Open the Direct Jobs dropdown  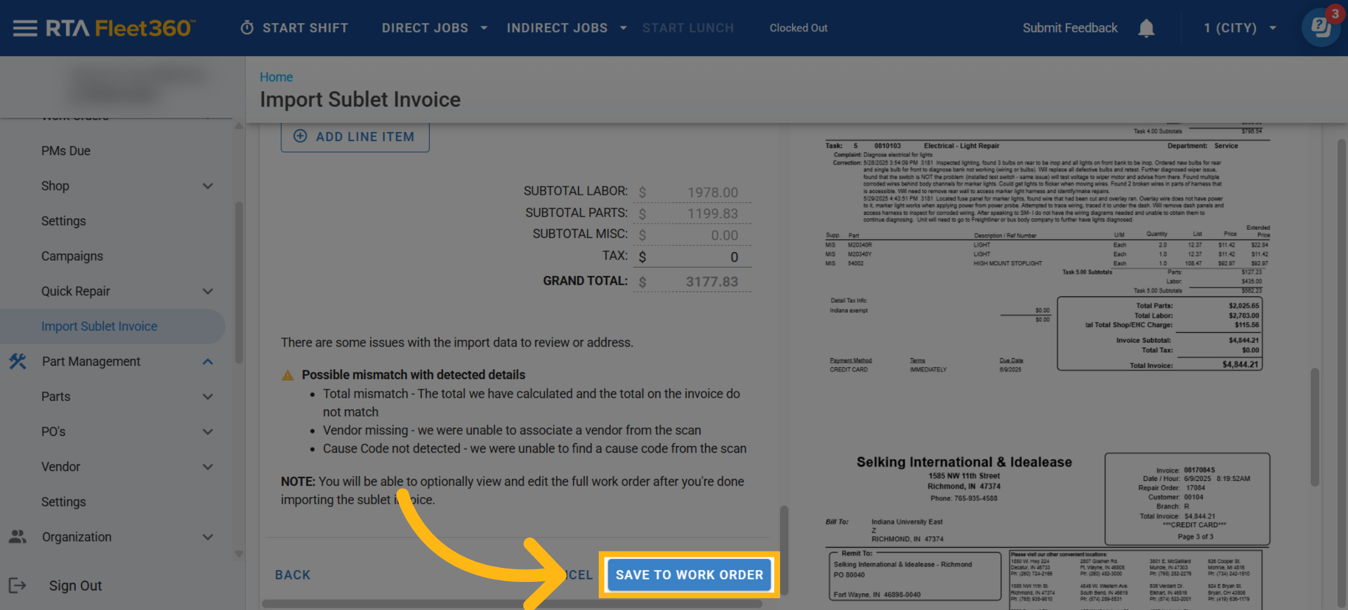click(434, 28)
